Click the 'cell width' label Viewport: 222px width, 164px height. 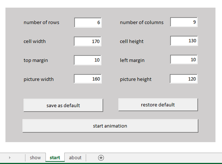coord(34,41)
